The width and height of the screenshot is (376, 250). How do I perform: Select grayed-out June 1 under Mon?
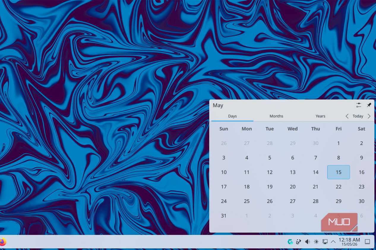(247, 216)
